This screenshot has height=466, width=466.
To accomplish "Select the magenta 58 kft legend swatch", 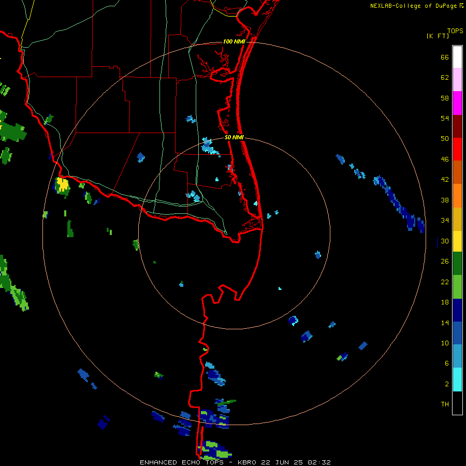I will [x=457, y=103].
